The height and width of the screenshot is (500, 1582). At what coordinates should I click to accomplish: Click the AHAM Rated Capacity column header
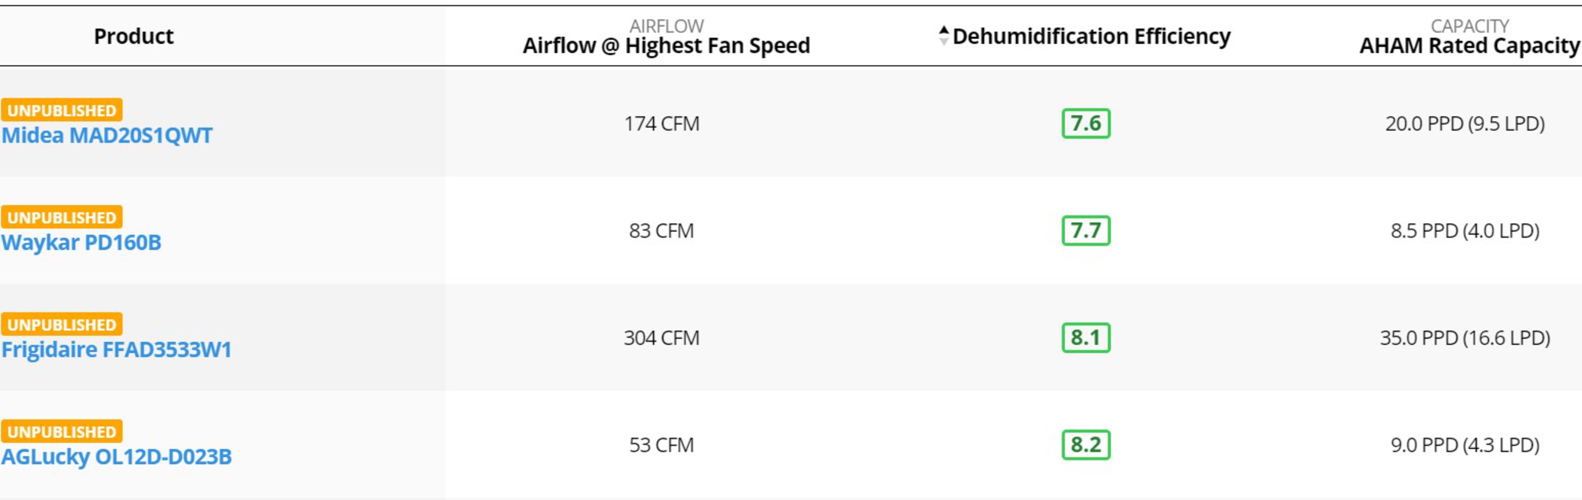pyautogui.click(x=1469, y=45)
